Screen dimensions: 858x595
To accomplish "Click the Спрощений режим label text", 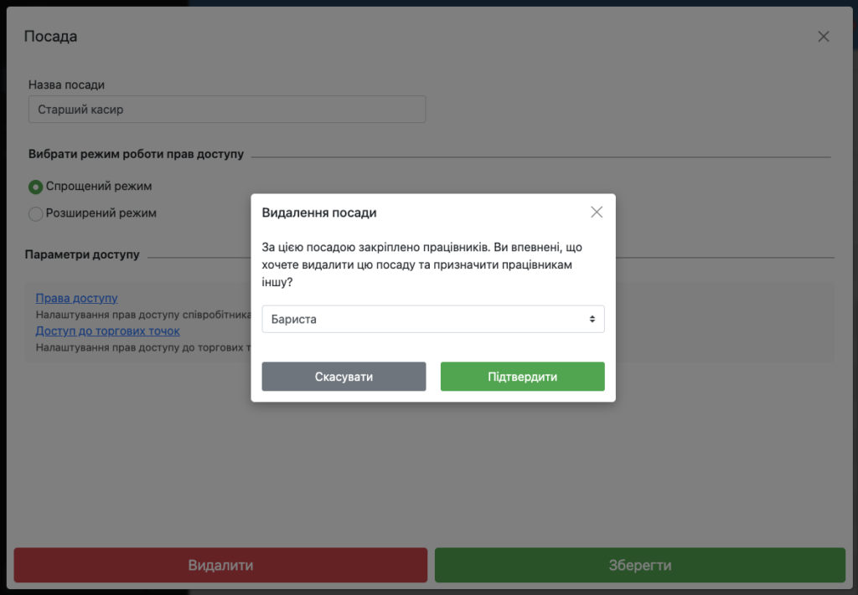I will (99, 187).
